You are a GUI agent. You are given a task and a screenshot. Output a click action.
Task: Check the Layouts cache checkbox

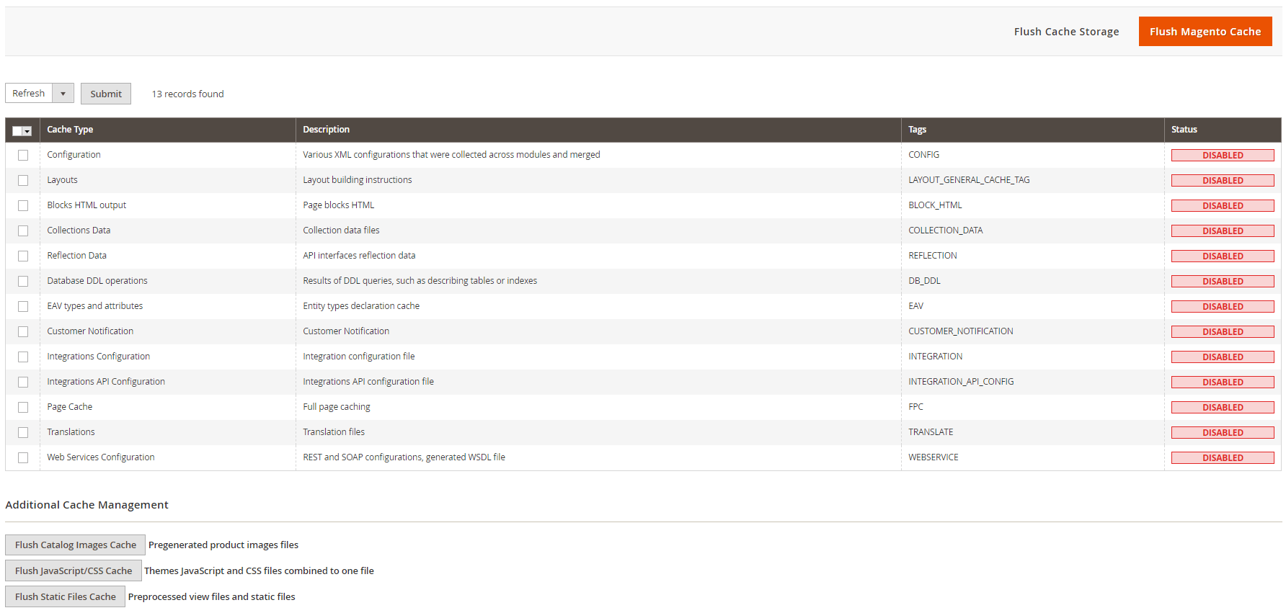pyautogui.click(x=23, y=180)
